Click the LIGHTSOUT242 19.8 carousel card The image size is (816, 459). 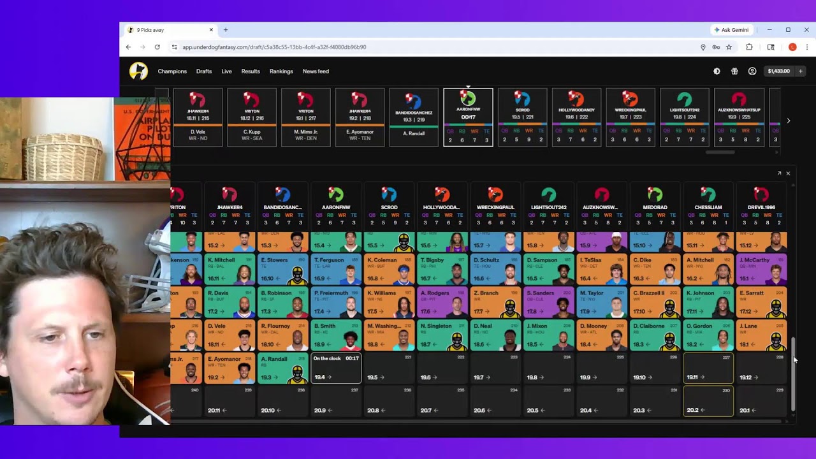point(685,117)
